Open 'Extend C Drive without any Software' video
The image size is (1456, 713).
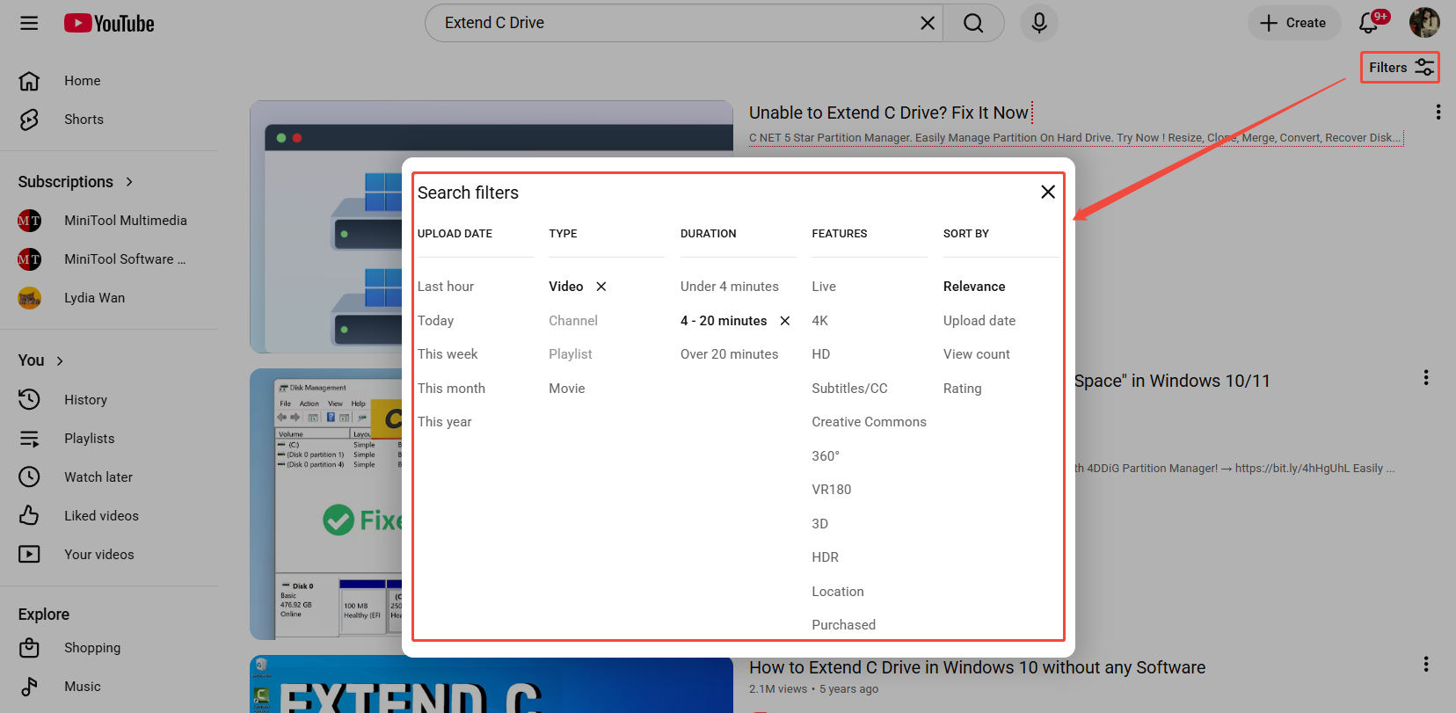pos(977,667)
